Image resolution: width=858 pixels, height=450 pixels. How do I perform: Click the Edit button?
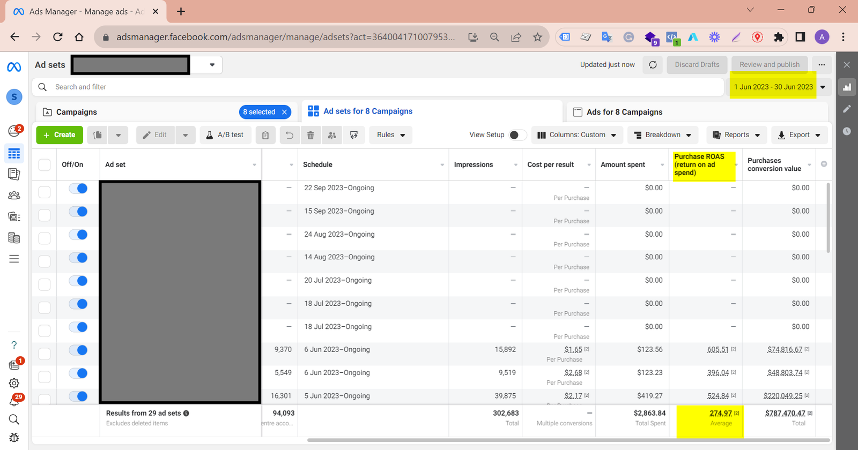[x=155, y=135]
